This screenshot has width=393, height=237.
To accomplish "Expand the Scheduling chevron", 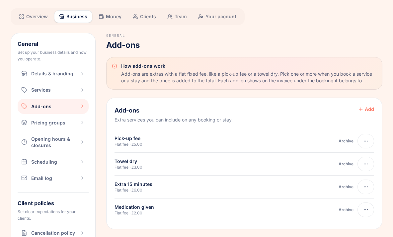I will click(82, 162).
